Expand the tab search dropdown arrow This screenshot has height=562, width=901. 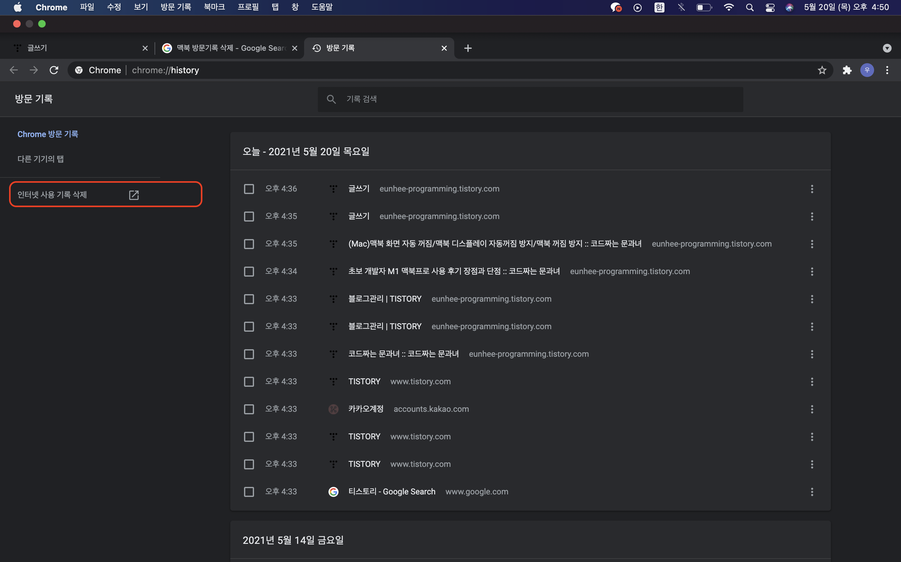click(887, 48)
